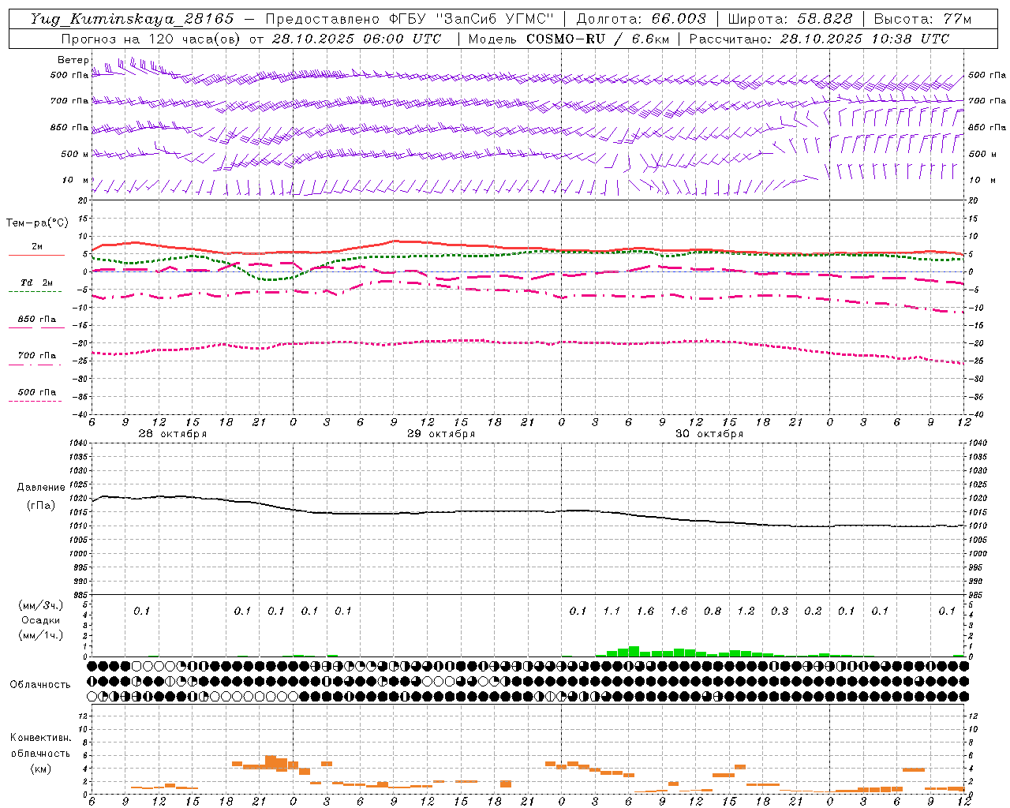Click the tallest orange convective cloud bar

click(x=271, y=762)
